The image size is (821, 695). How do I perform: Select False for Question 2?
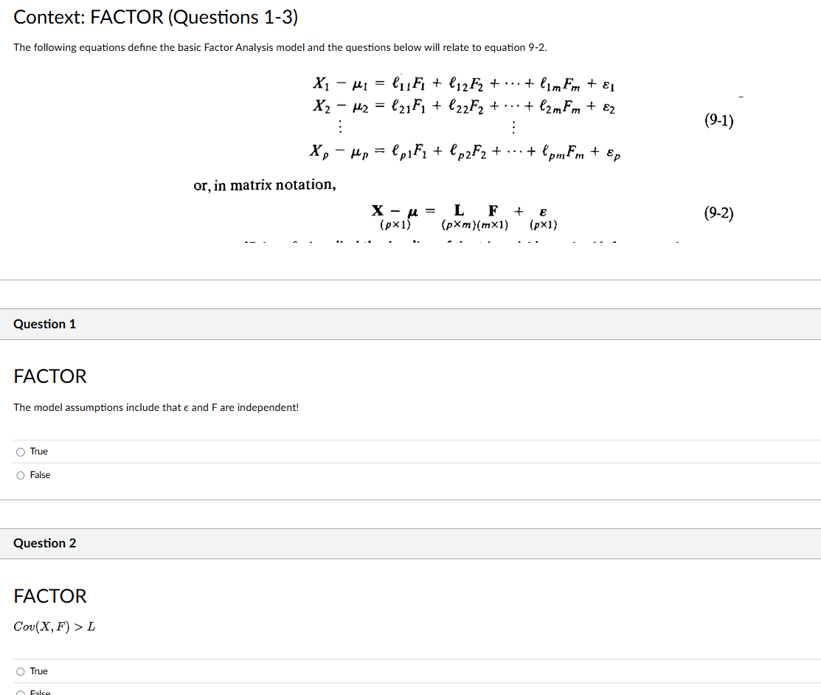[x=21, y=692]
